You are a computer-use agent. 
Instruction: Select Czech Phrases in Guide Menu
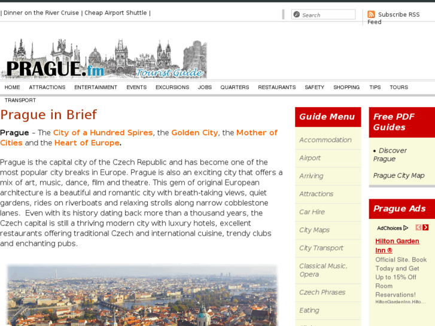click(322, 292)
